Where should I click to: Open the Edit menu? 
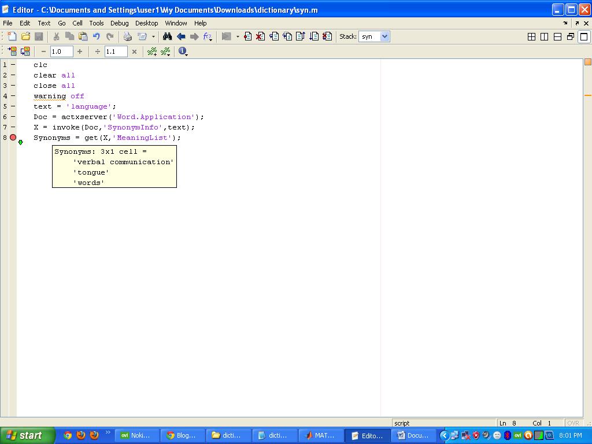(25, 23)
